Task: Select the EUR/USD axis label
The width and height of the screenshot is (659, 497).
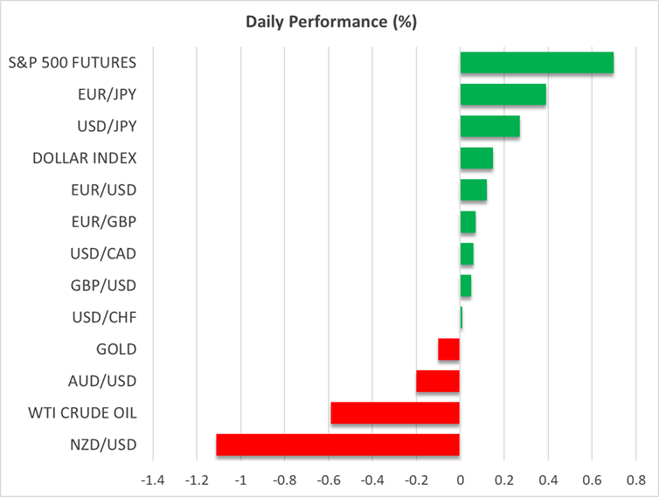Action: pyautogui.click(x=104, y=190)
